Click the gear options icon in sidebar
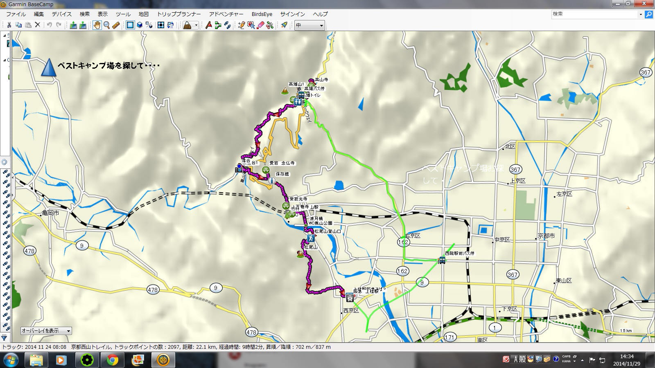The height and width of the screenshot is (368, 655). tap(4, 162)
